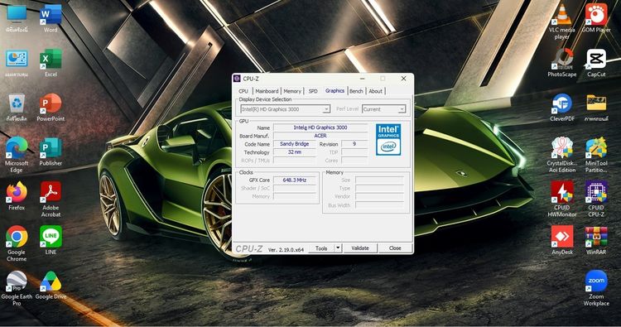Image resolution: width=621 pixels, height=327 pixels.
Task: Click the 32 nm technology value
Action: point(295,152)
